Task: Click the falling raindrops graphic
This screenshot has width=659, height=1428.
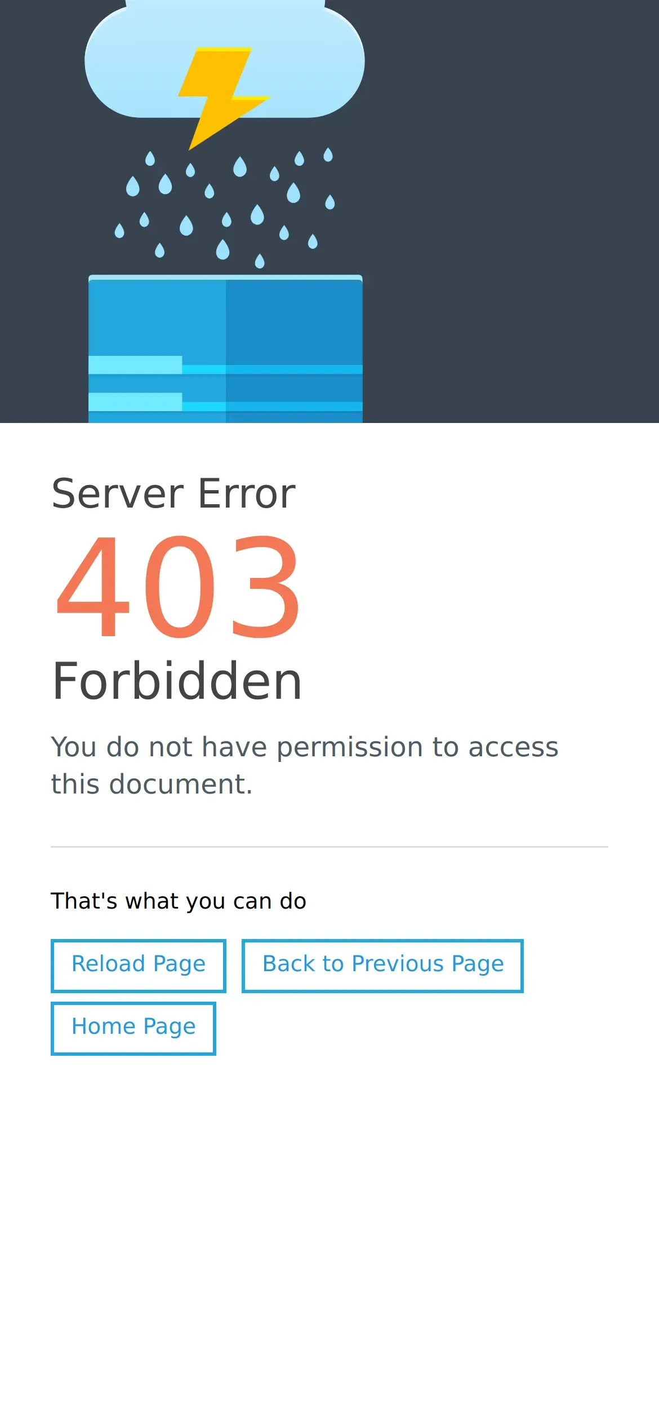Action: (225, 207)
